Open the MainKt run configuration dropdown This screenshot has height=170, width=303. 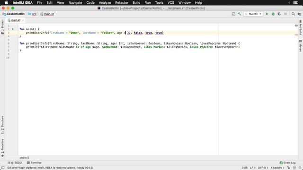click(253, 14)
